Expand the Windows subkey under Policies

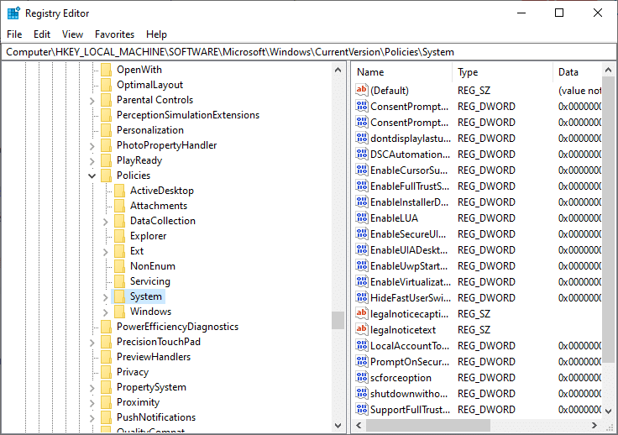(105, 312)
